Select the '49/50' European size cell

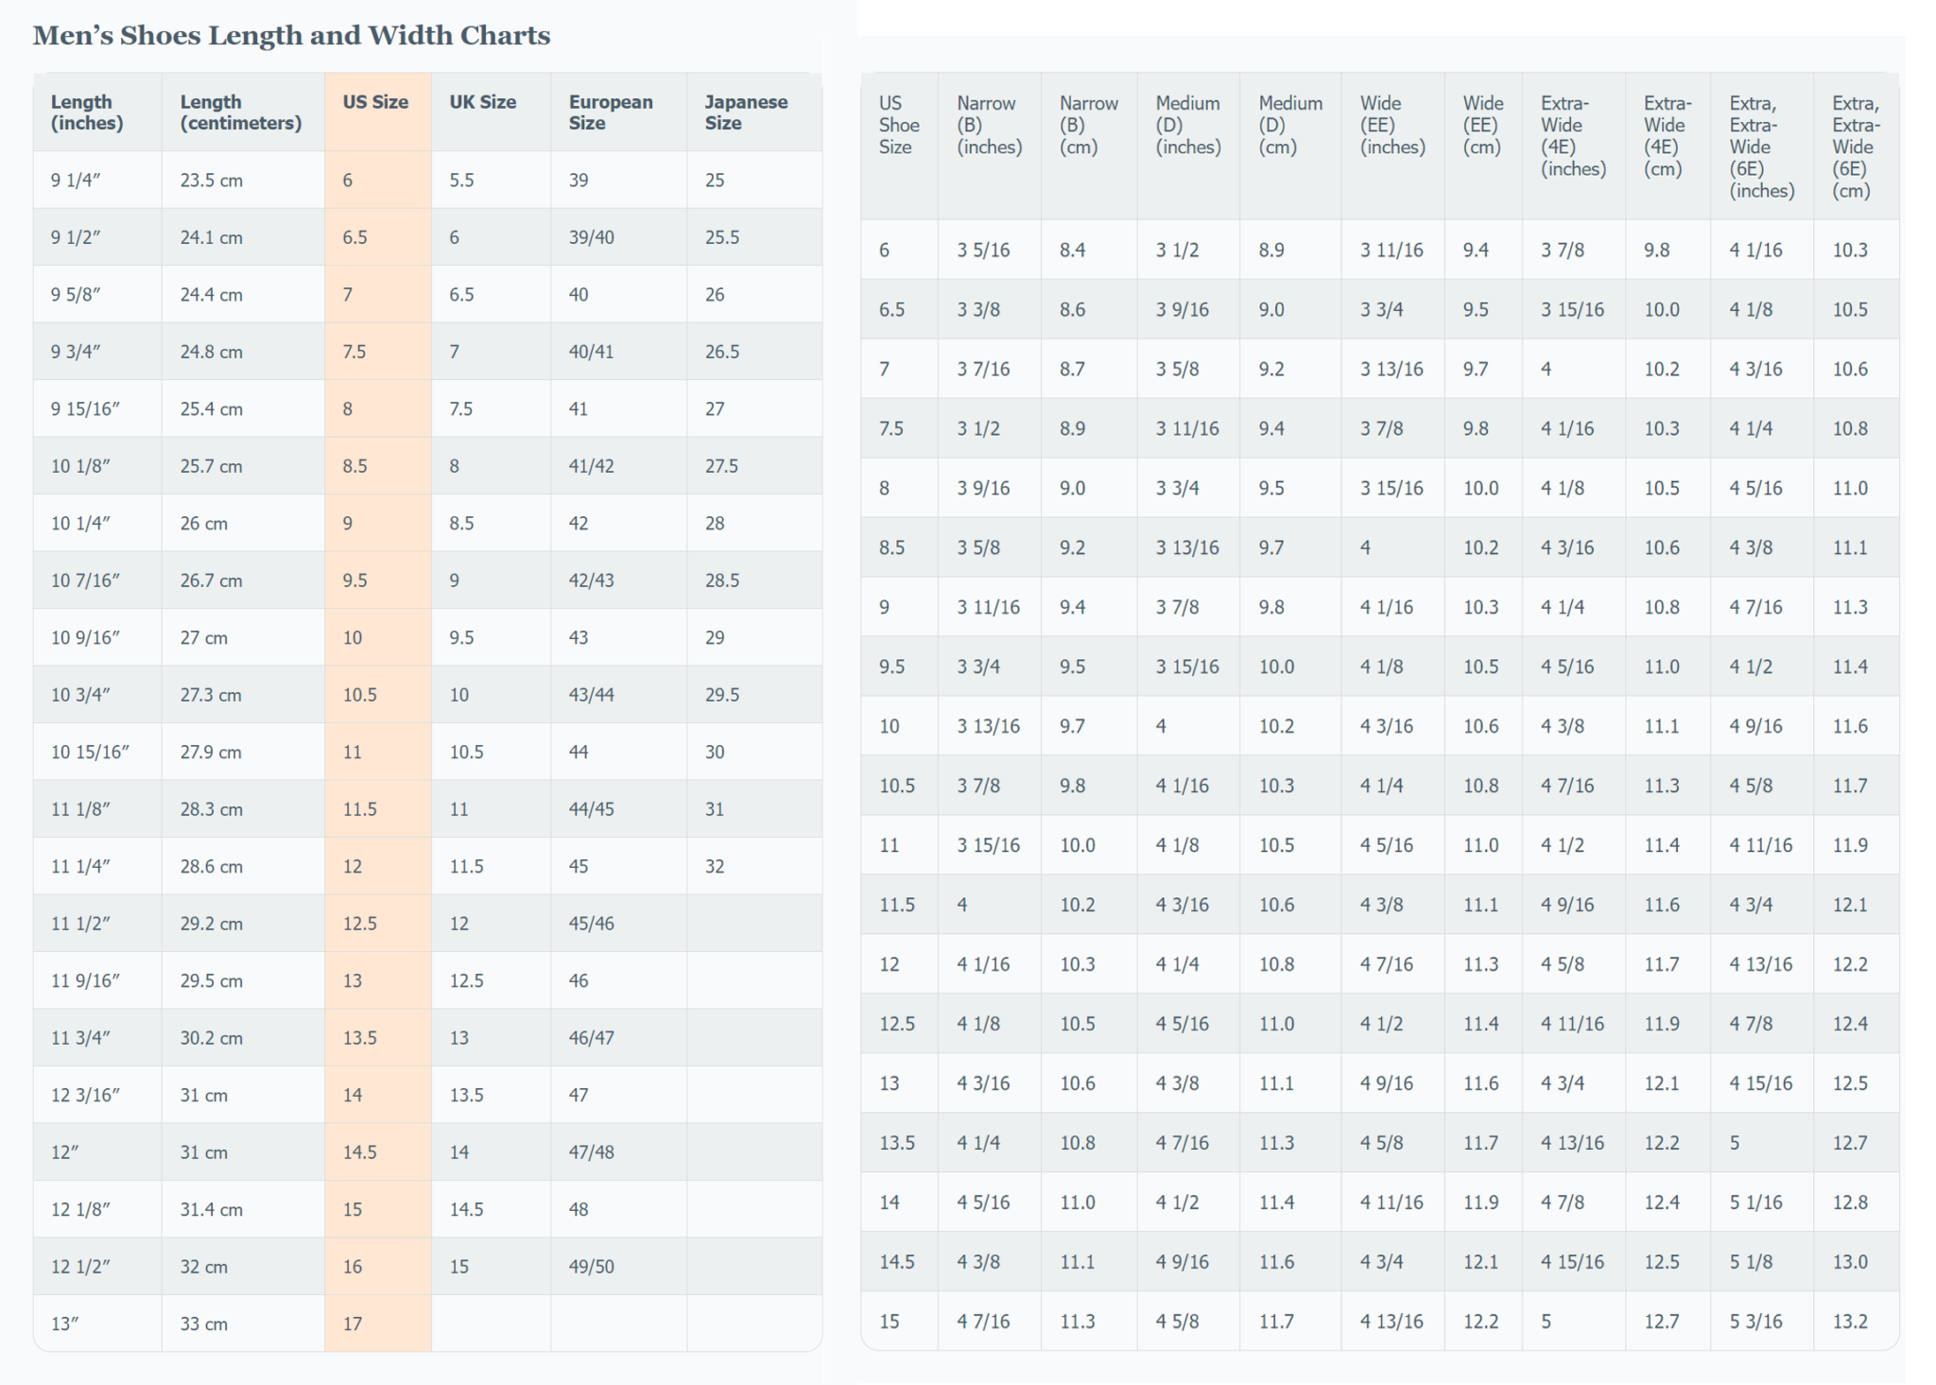coord(591,1267)
